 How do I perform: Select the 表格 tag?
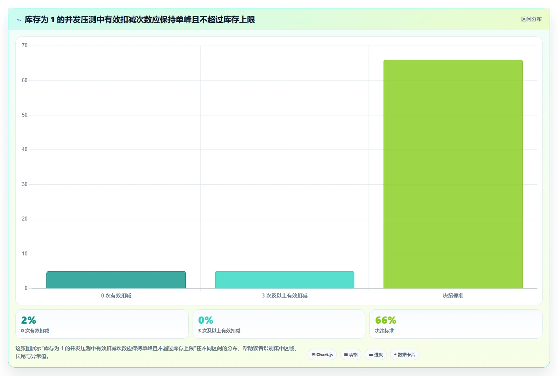(x=351, y=355)
